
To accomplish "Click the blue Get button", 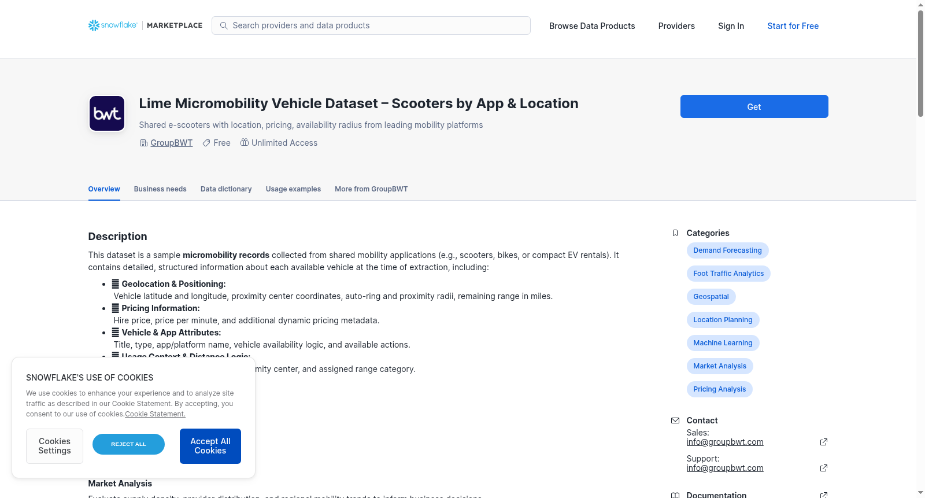I will tap(754, 106).
